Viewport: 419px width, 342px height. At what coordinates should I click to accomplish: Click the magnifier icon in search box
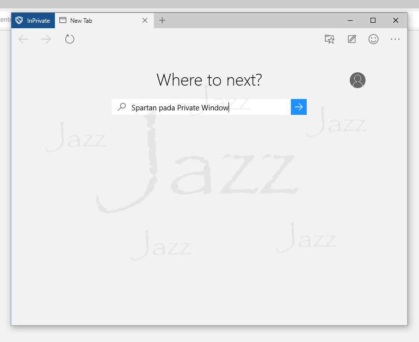(x=122, y=107)
